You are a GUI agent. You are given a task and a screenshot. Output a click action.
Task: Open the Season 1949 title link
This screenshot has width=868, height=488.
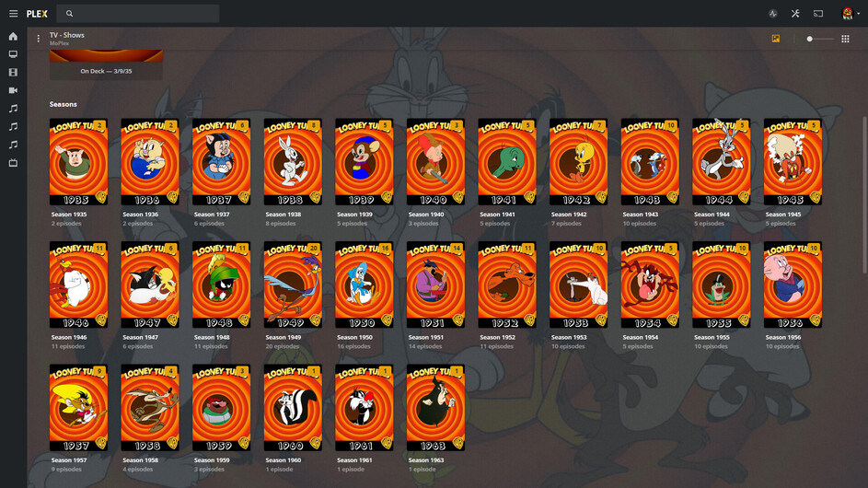(x=283, y=337)
